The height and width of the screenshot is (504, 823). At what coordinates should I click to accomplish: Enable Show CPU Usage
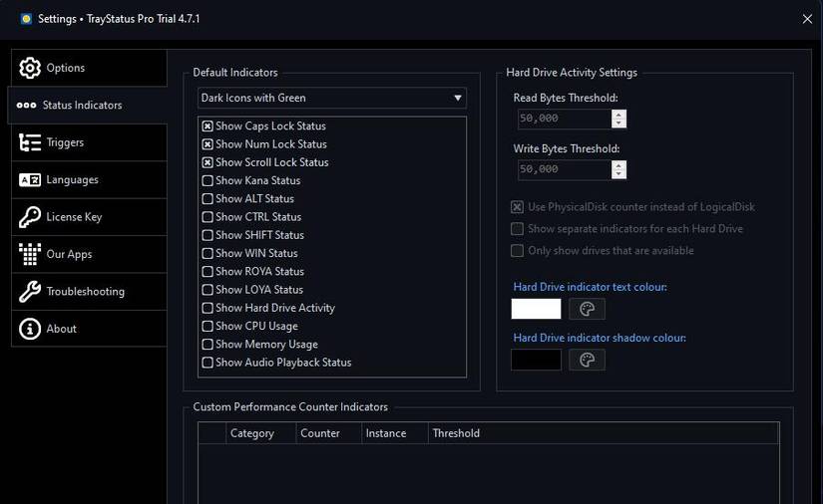point(207,326)
